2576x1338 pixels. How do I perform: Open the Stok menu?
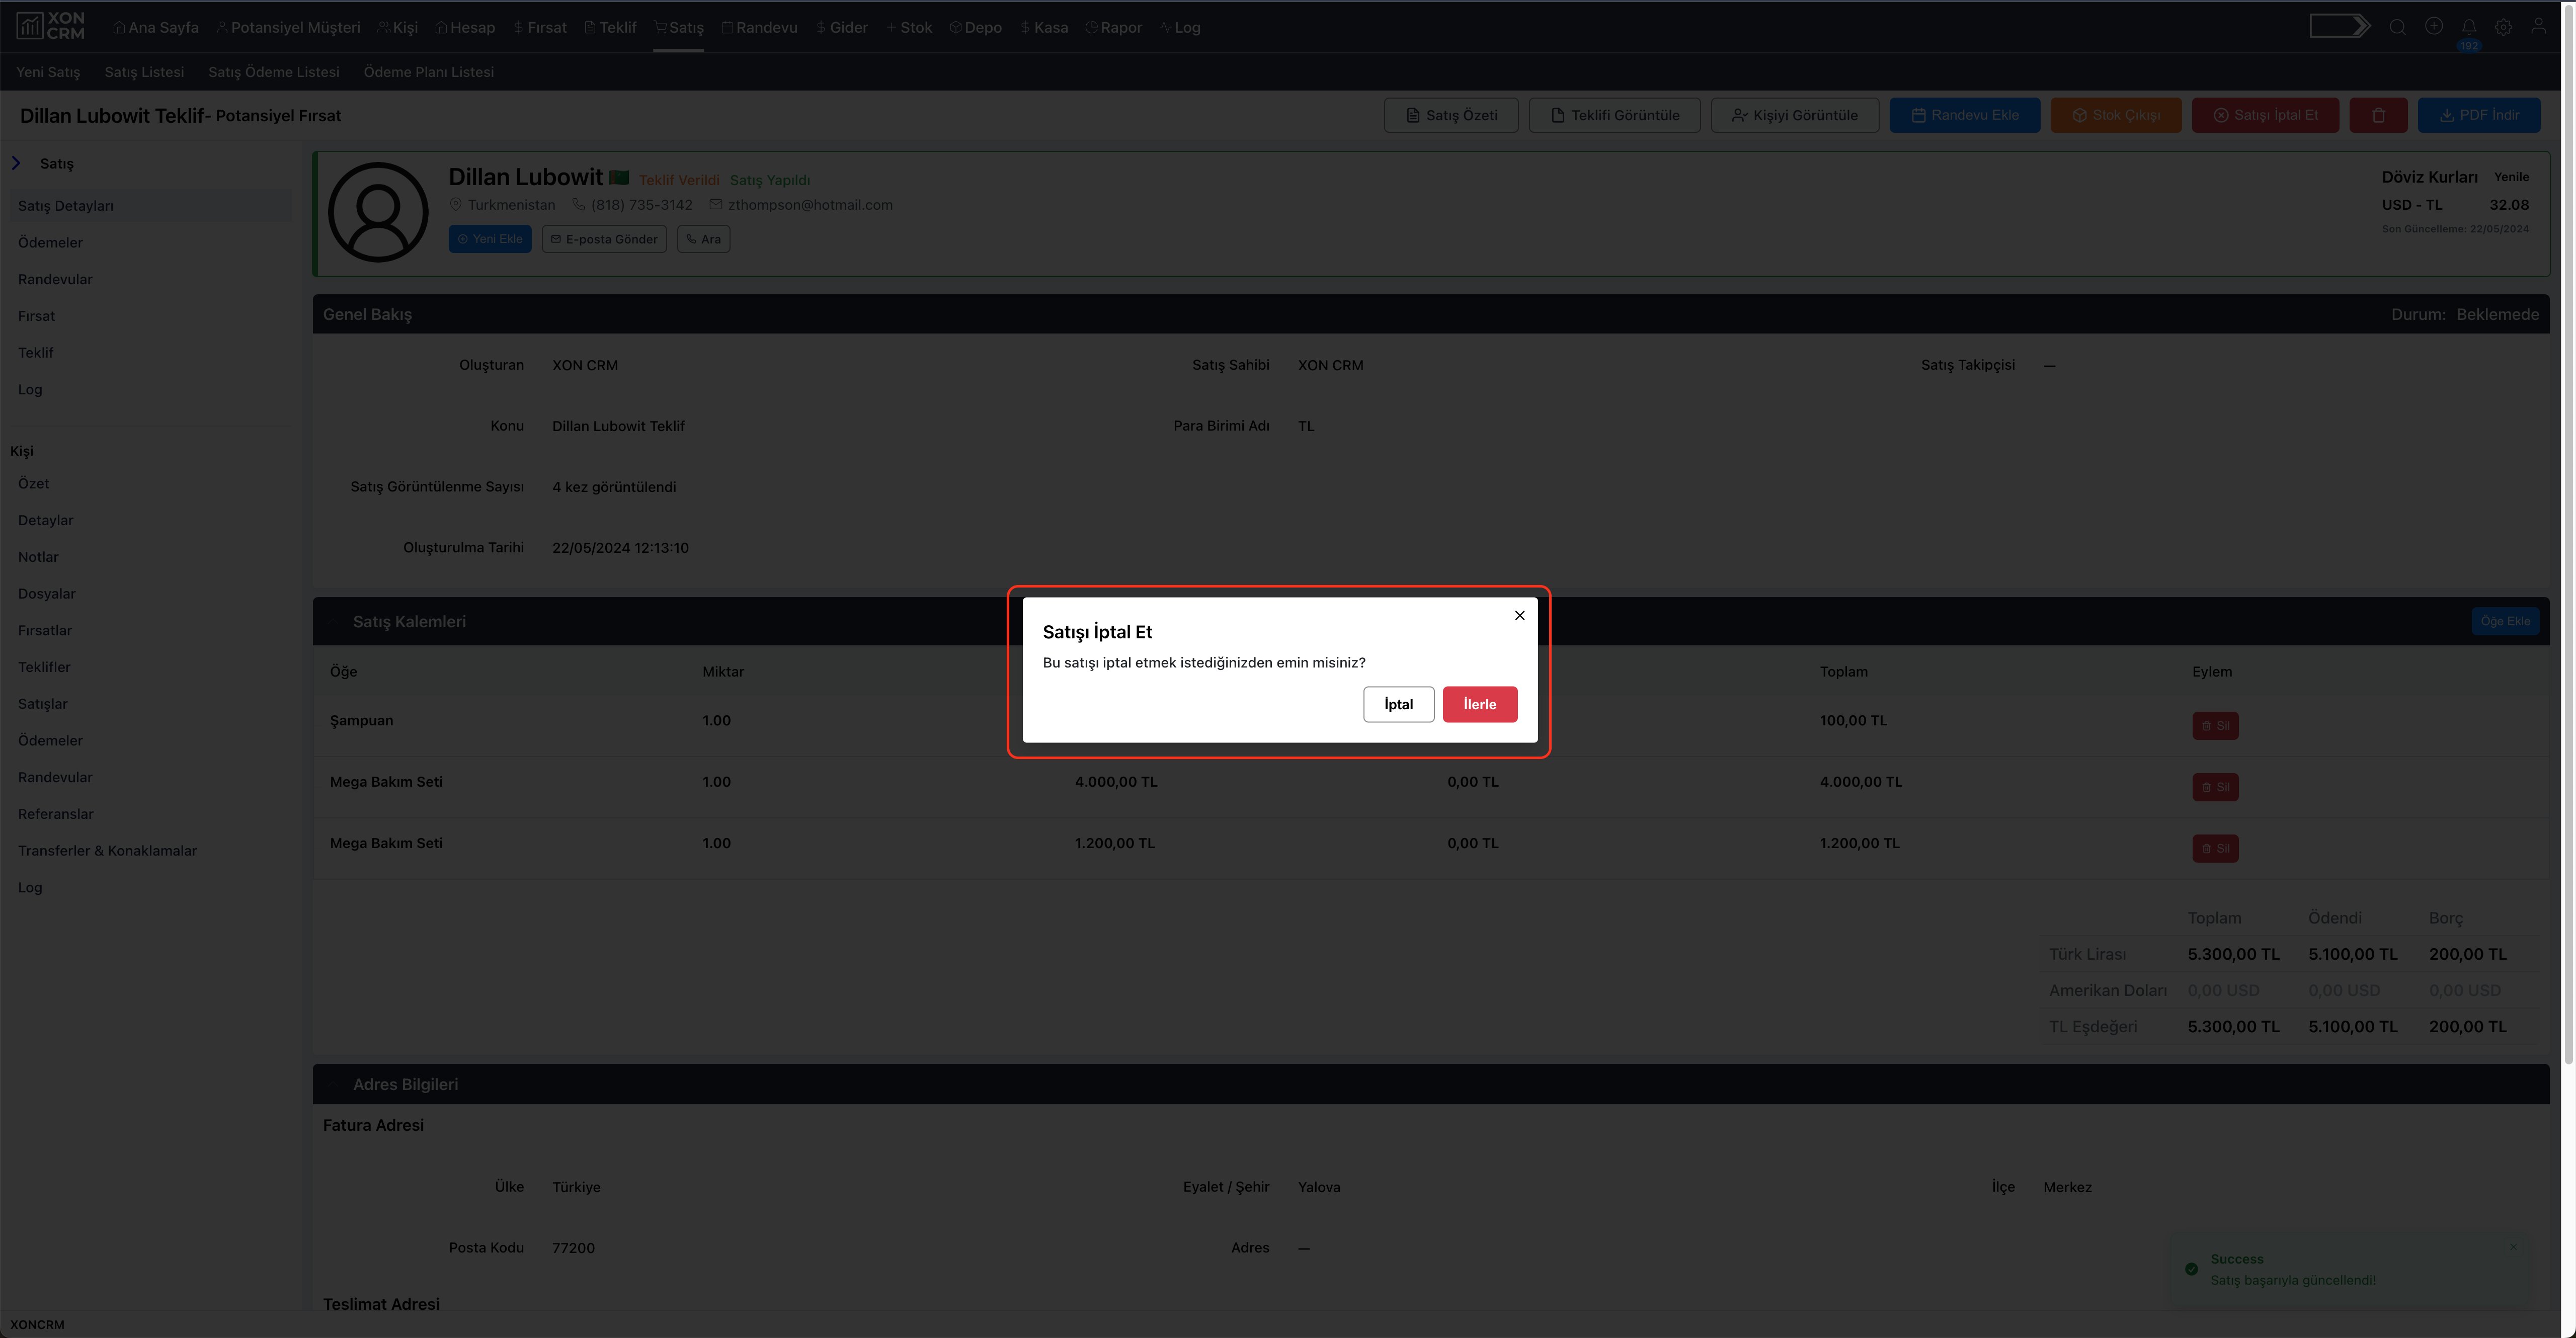pyautogui.click(x=908, y=27)
